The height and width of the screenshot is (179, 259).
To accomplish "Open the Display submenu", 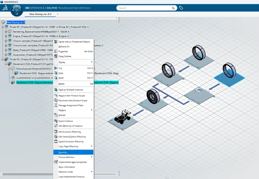I will (73, 62).
